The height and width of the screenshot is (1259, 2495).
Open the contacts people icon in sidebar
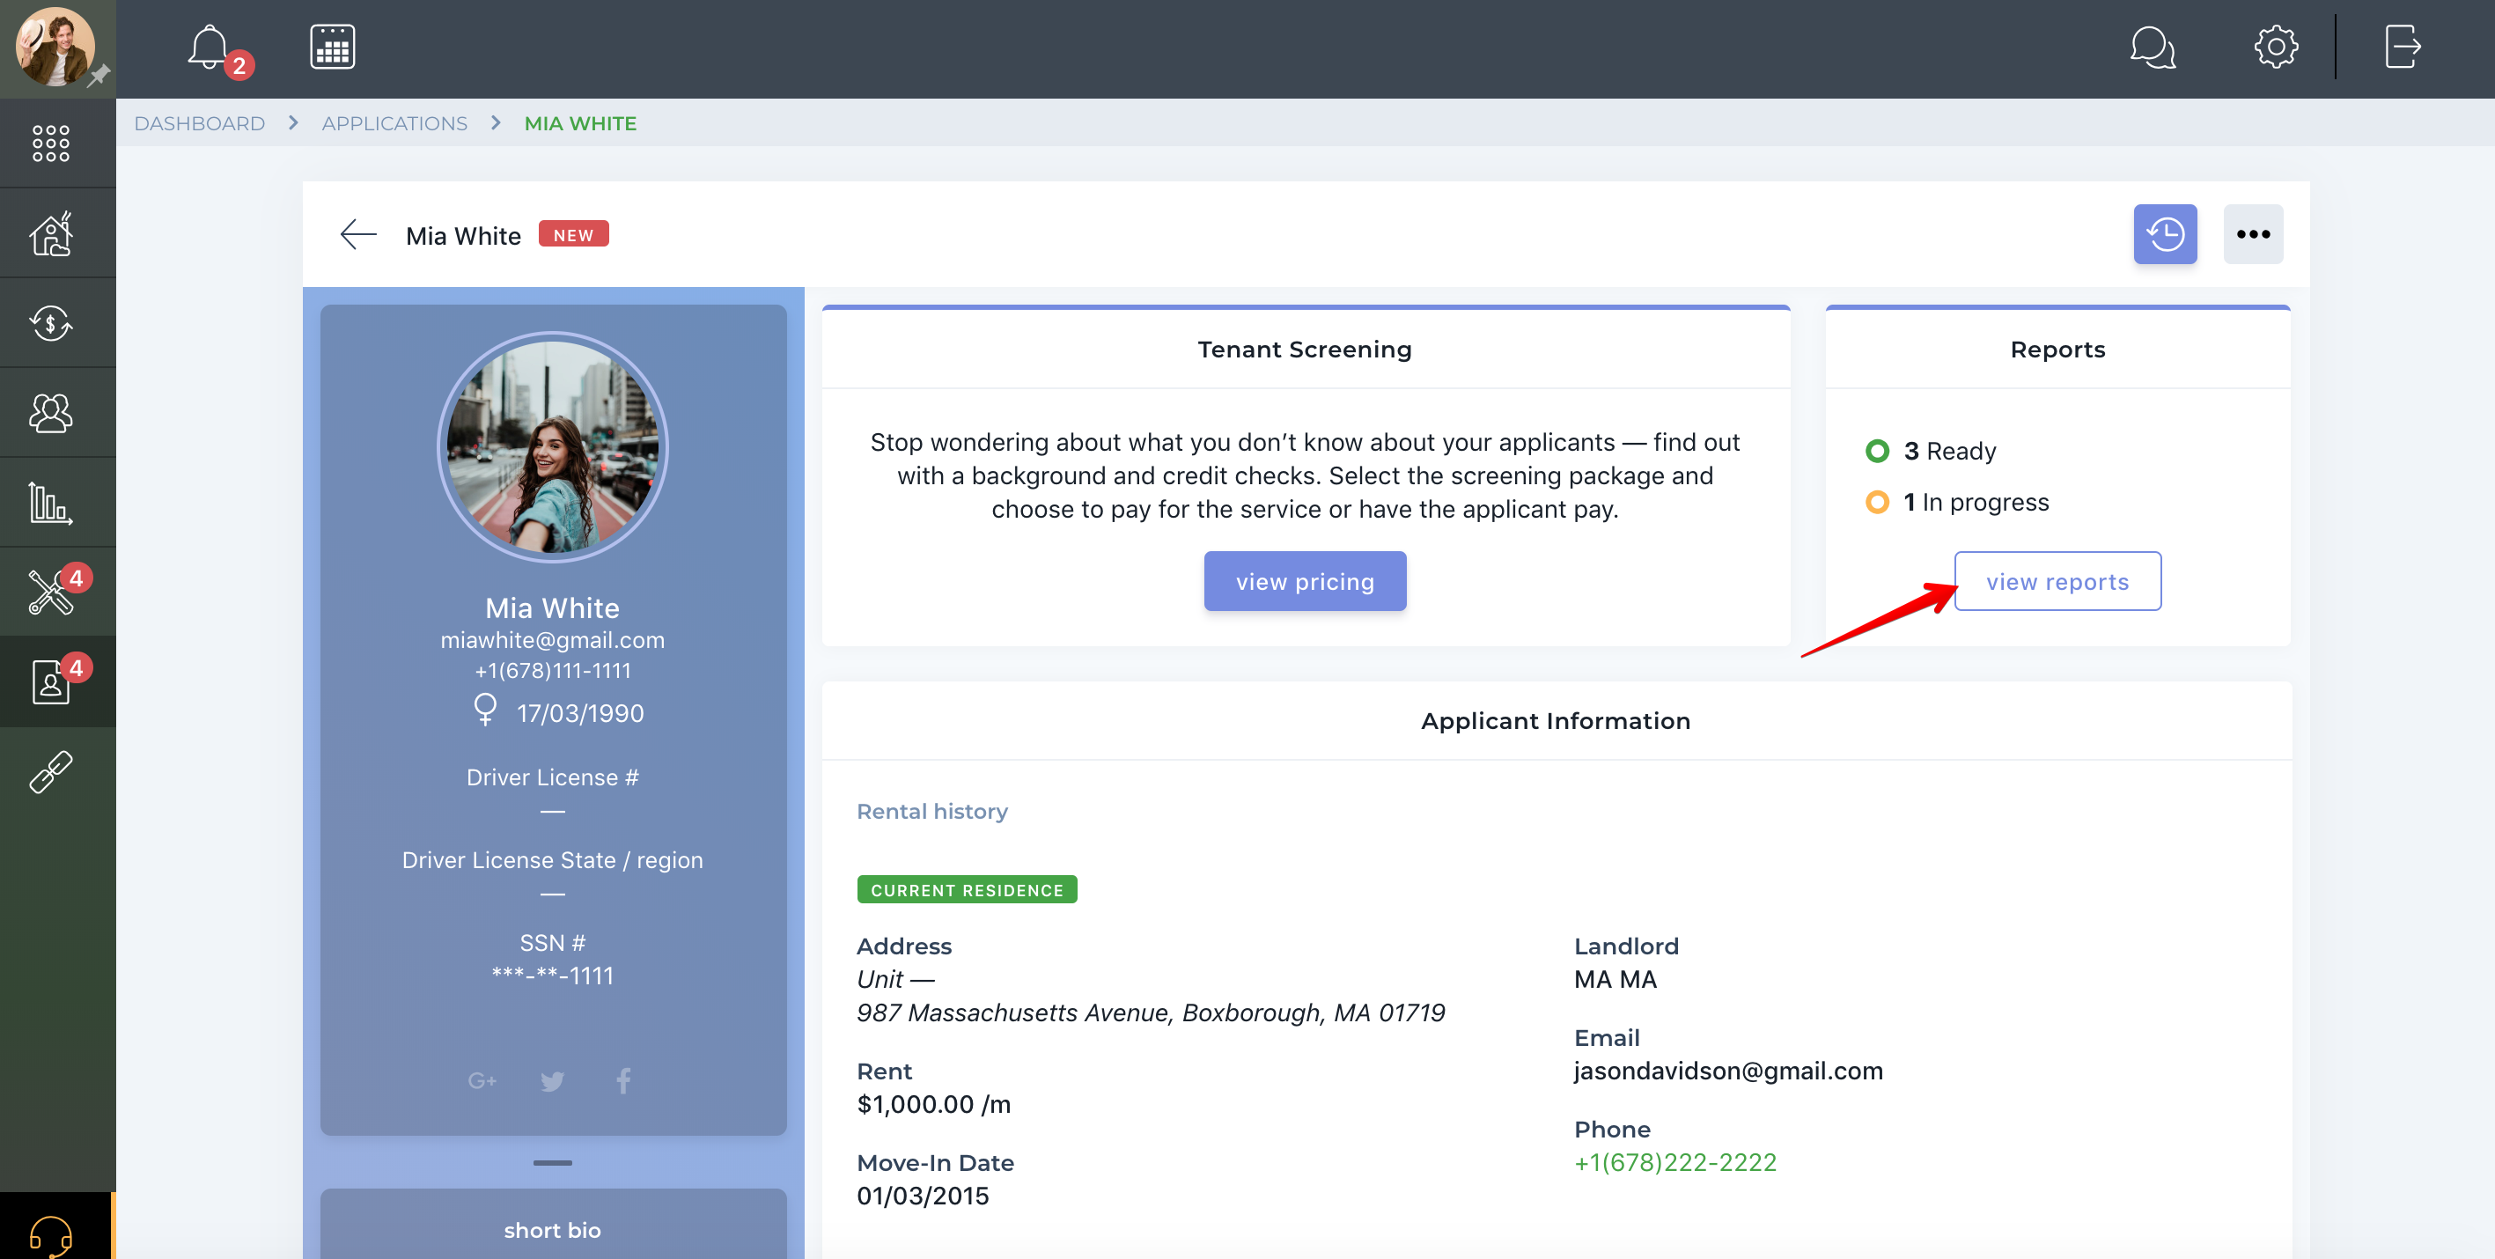tap(51, 413)
